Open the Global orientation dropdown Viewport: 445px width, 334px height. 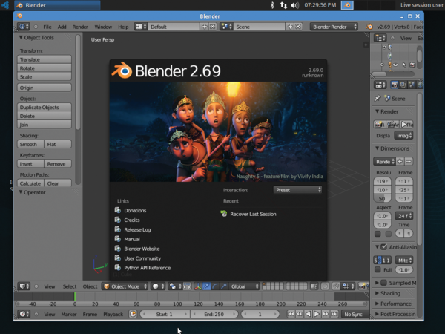pyautogui.click(x=244, y=286)
